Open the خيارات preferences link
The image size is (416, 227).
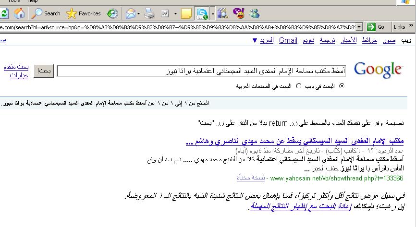point(19,75)
